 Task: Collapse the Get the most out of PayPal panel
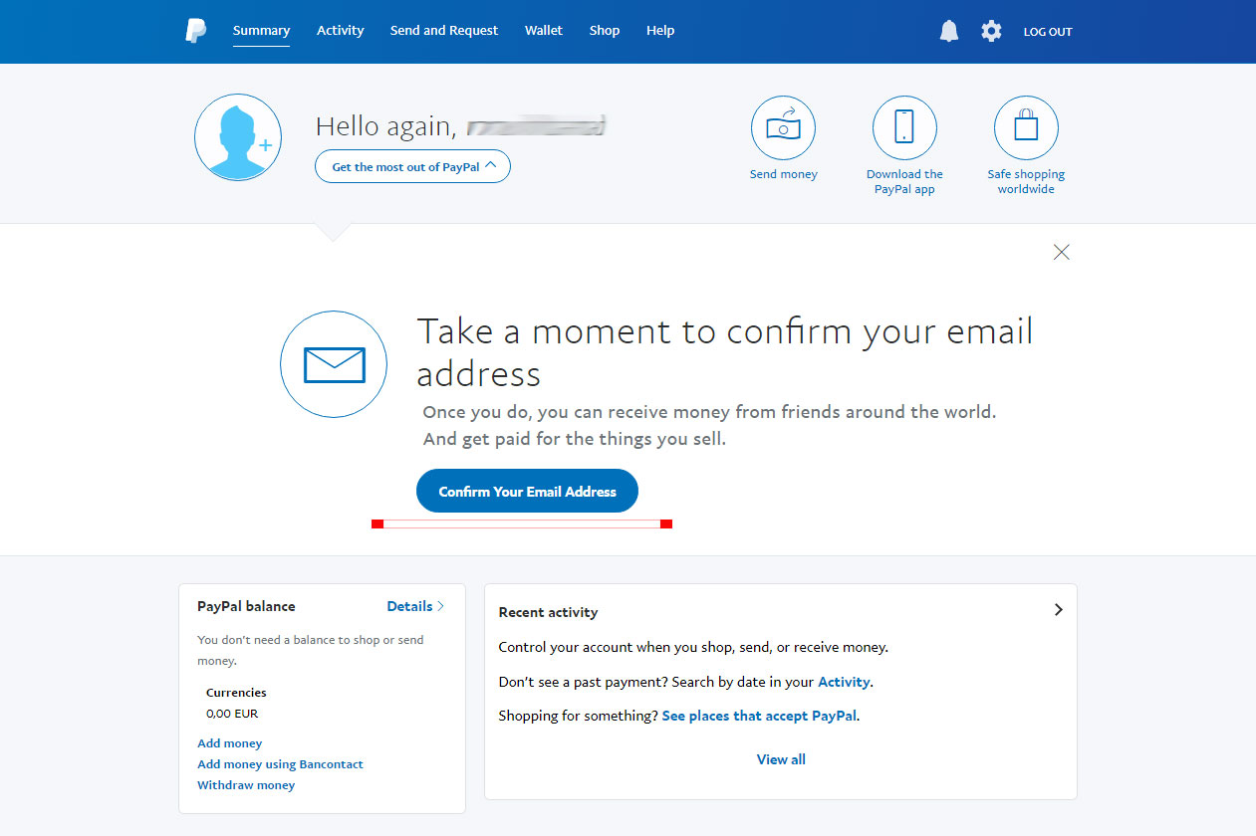tap(412, 166)
